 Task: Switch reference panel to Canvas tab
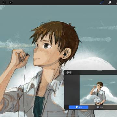click(x=79, y=107)
